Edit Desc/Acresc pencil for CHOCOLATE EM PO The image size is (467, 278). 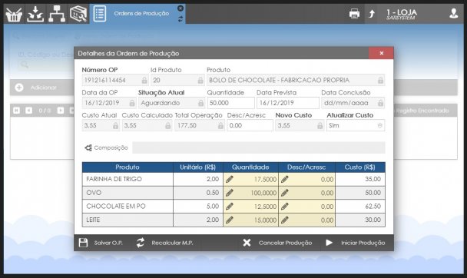click(x=284, y=207)
